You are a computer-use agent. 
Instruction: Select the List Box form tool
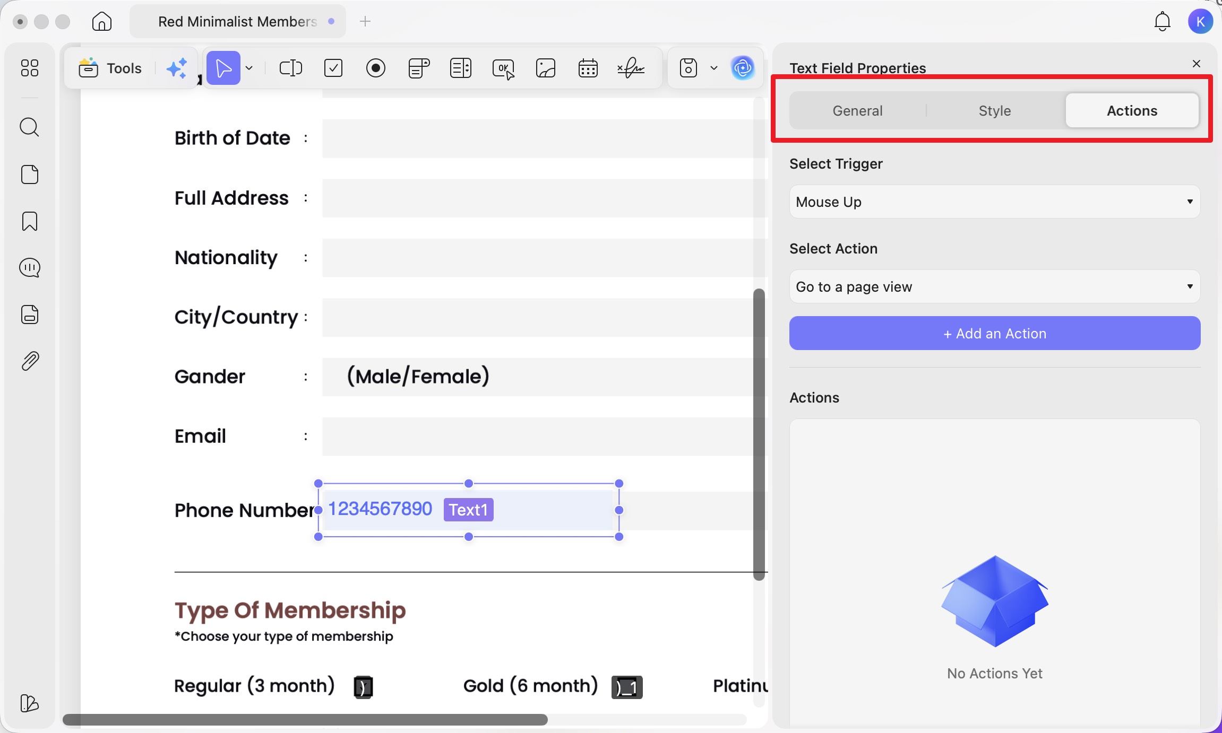(461, 68)
